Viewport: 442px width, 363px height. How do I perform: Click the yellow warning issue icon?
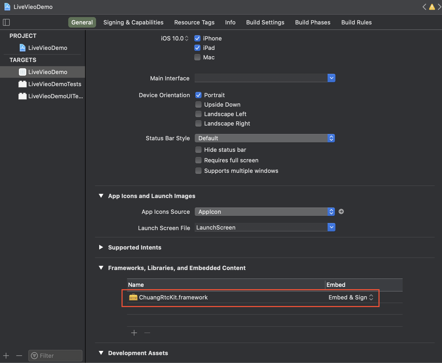tap(432, 7)
